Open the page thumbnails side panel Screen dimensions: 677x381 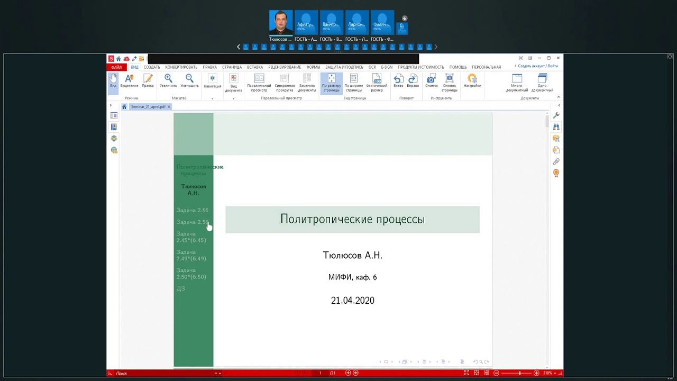point(114,115)
